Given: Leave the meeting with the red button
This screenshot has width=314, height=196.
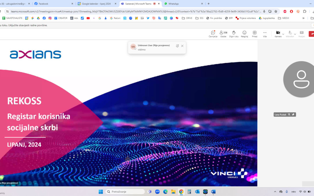Looking at the screenshot, I should [311, 34].
